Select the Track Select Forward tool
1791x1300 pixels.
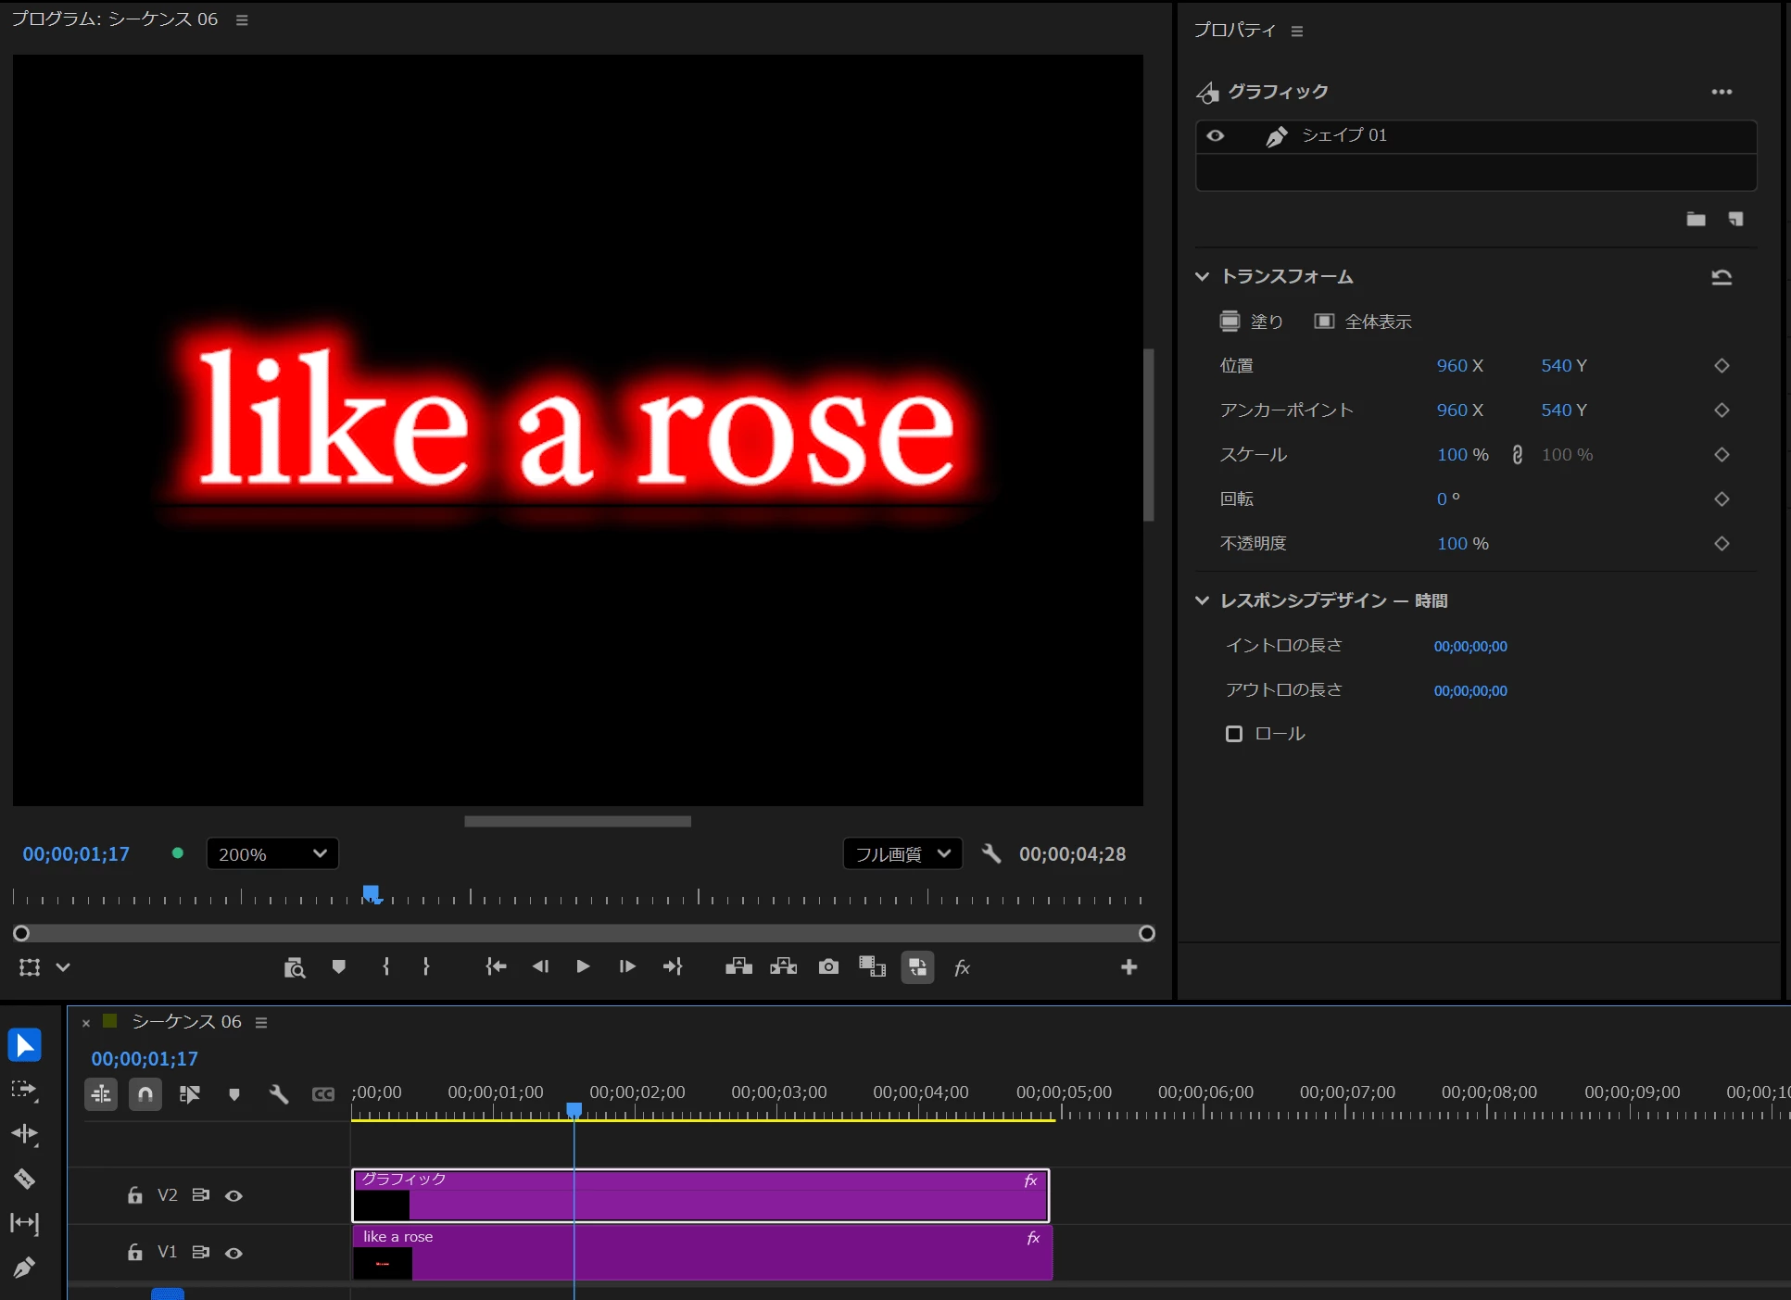pyautogui.click(x=25, y=1090)
